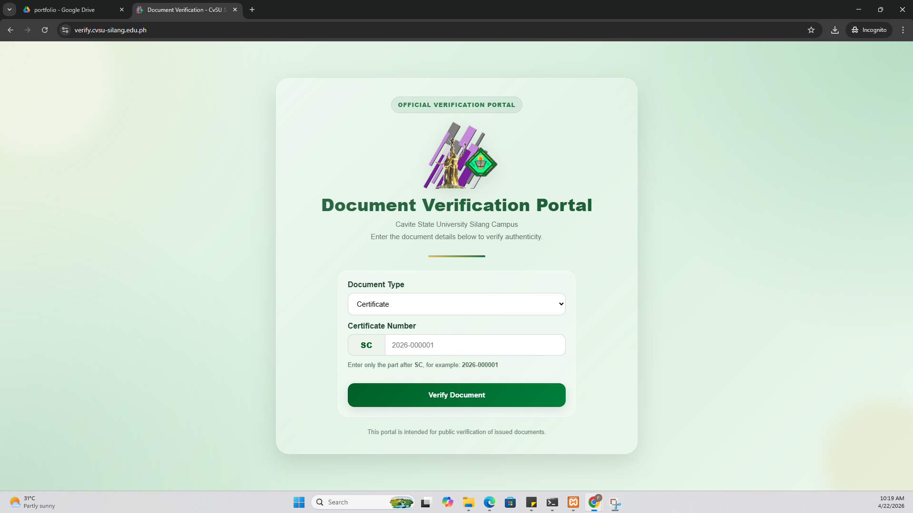Open Microsoft Store from the taskbar

pyautogui.click(x=510, y=502)
